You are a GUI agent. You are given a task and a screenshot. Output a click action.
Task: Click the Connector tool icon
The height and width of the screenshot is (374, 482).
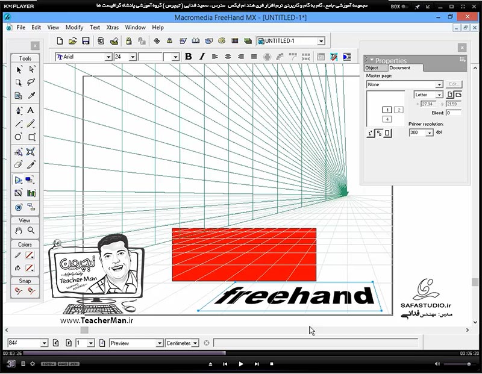pyautogui.click(x=31, y=207)
